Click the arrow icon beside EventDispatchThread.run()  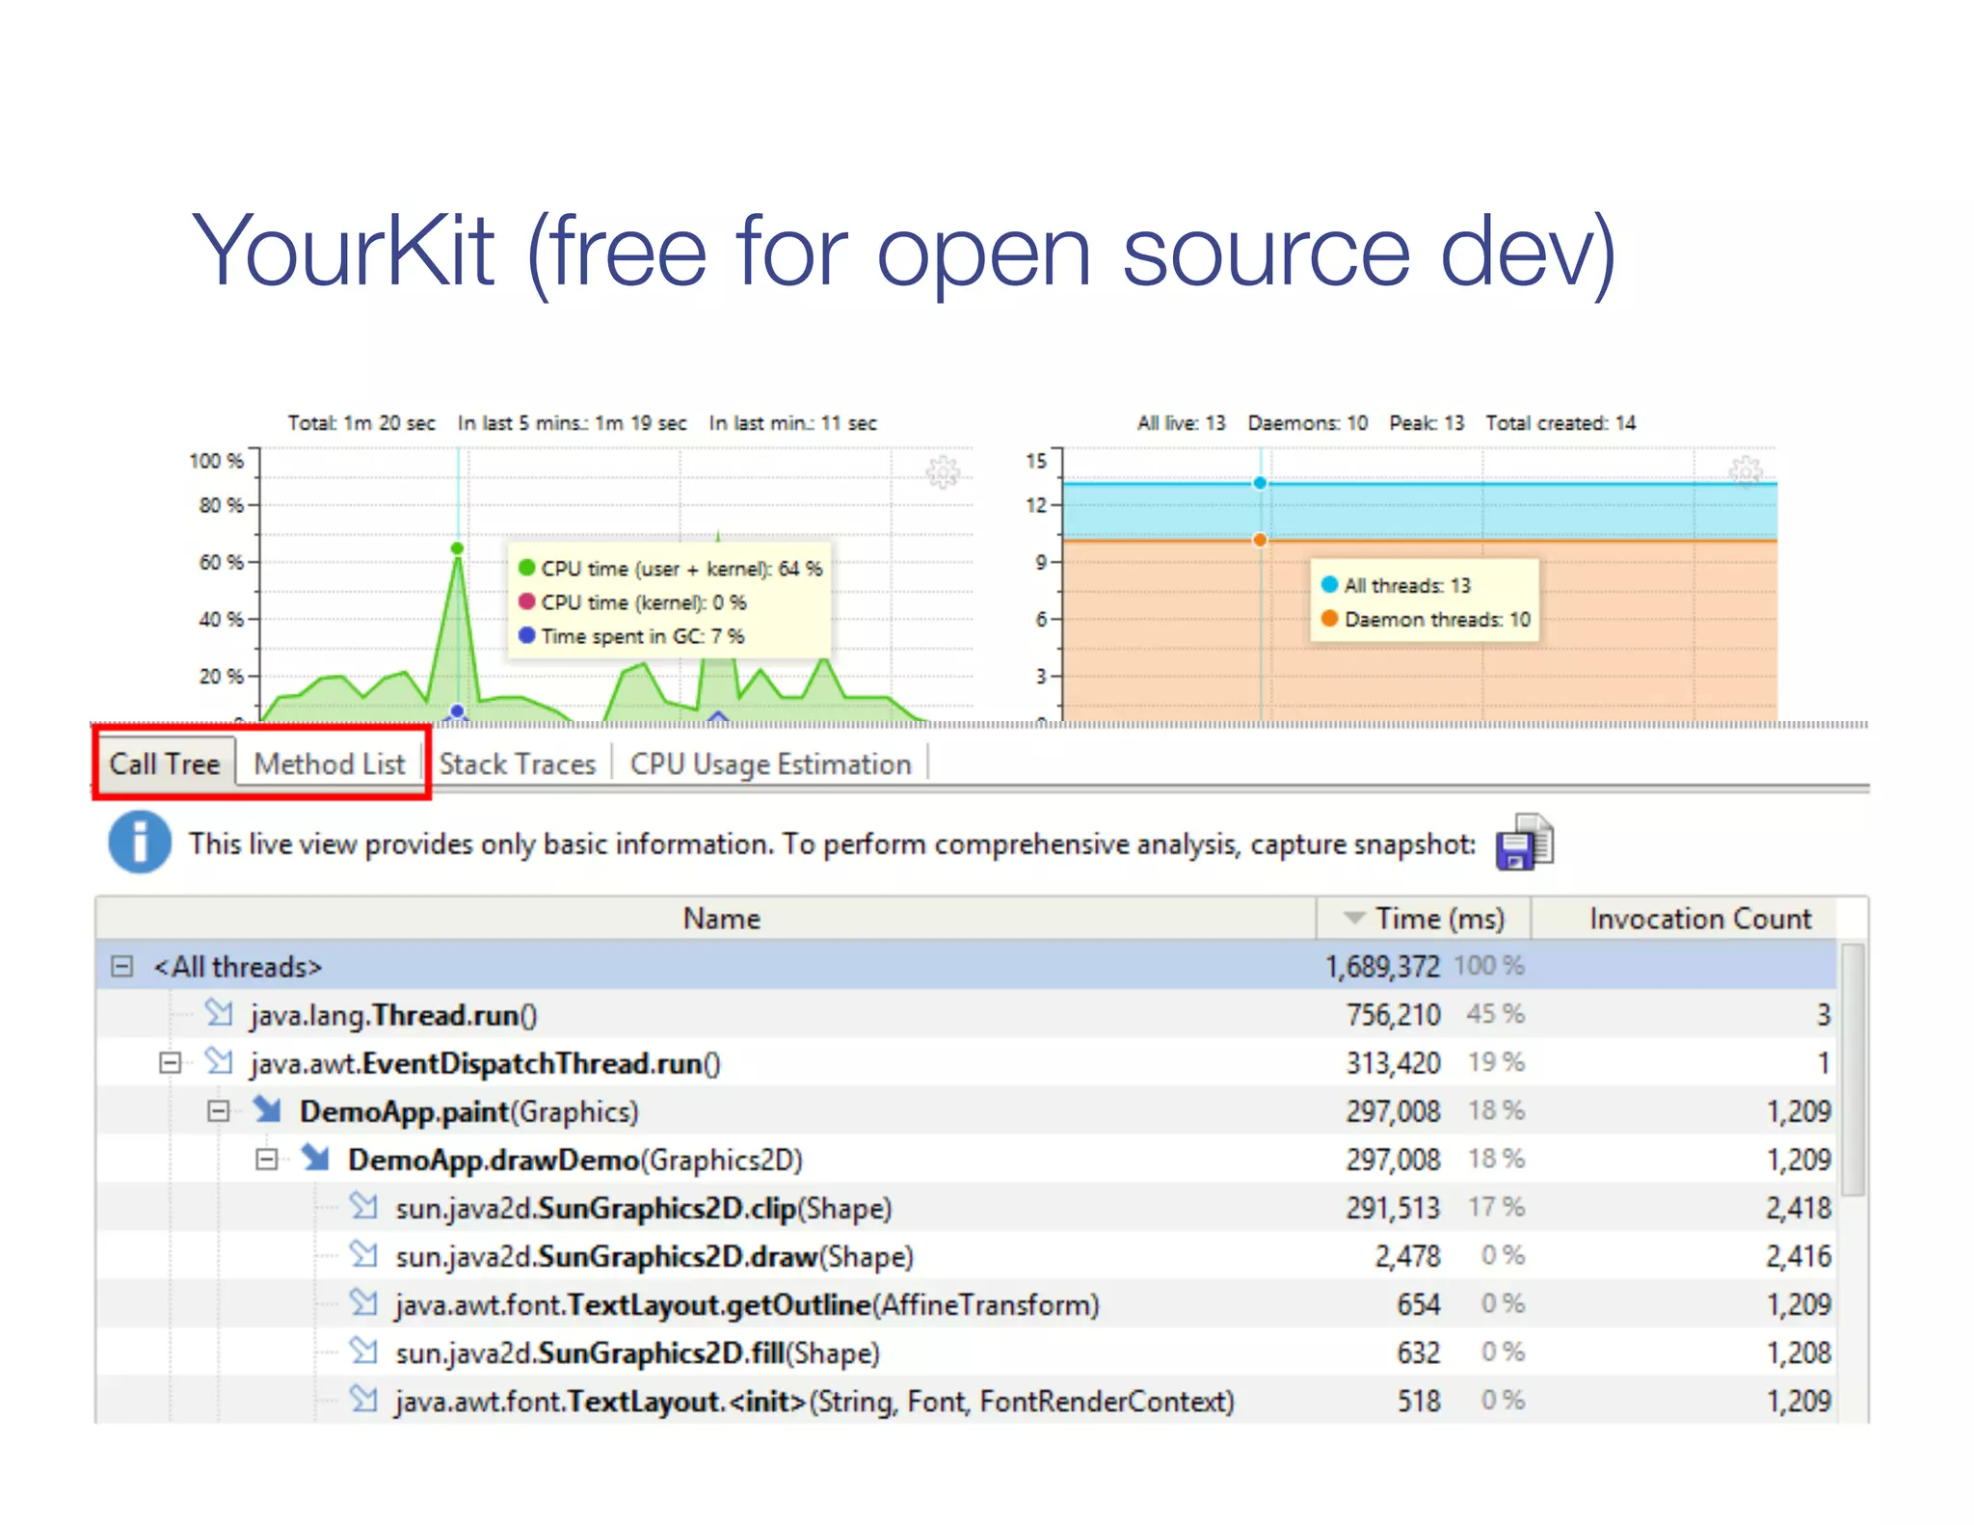click(x=219, y=1060)
